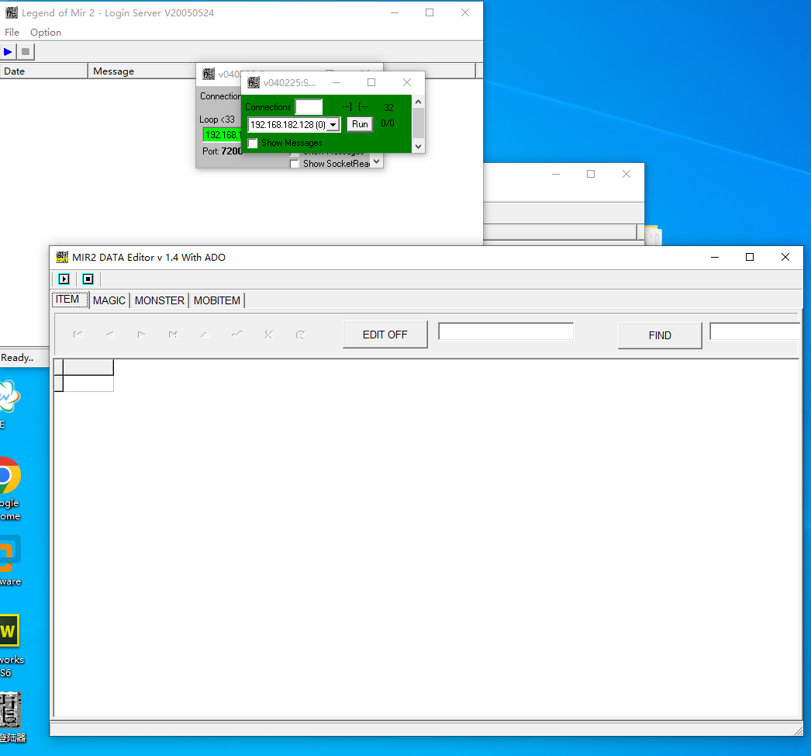Click scroll down arrow in green window scrollbar

(x=419, y=147)
